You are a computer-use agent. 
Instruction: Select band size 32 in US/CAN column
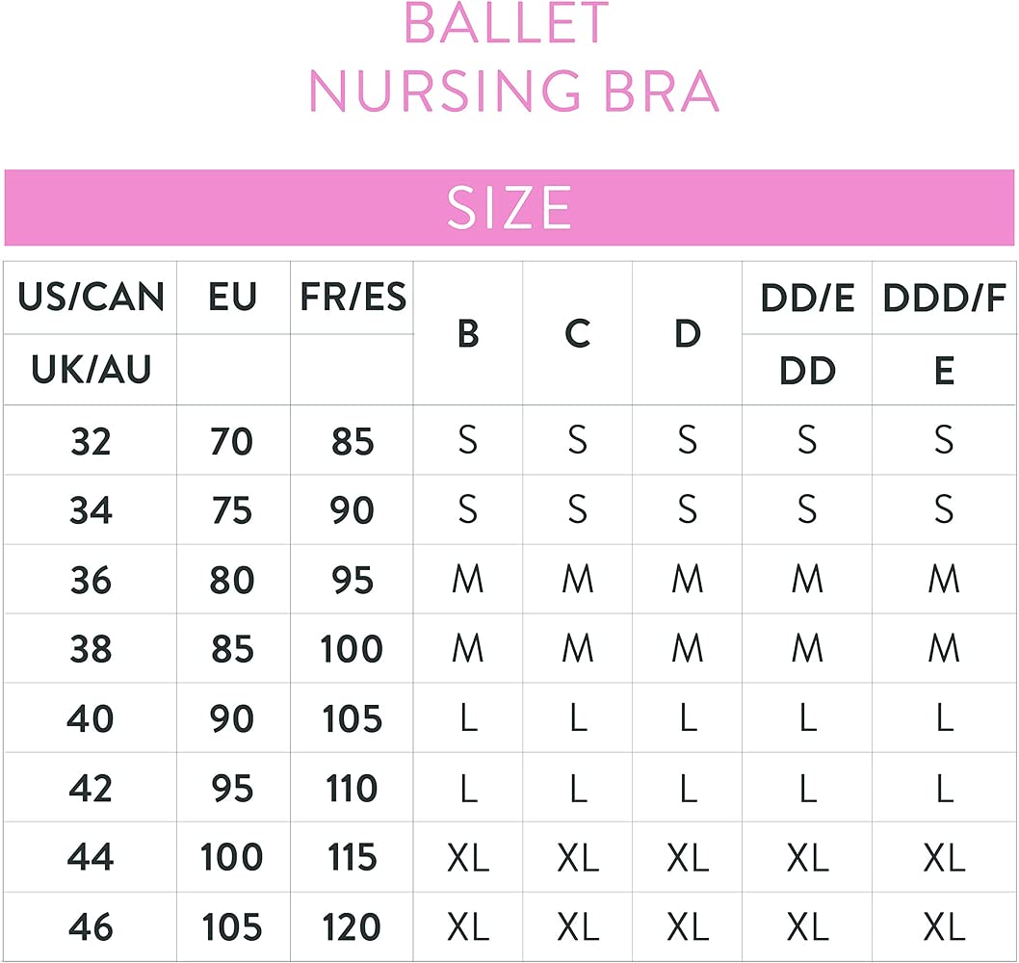[x=91, y=441]
